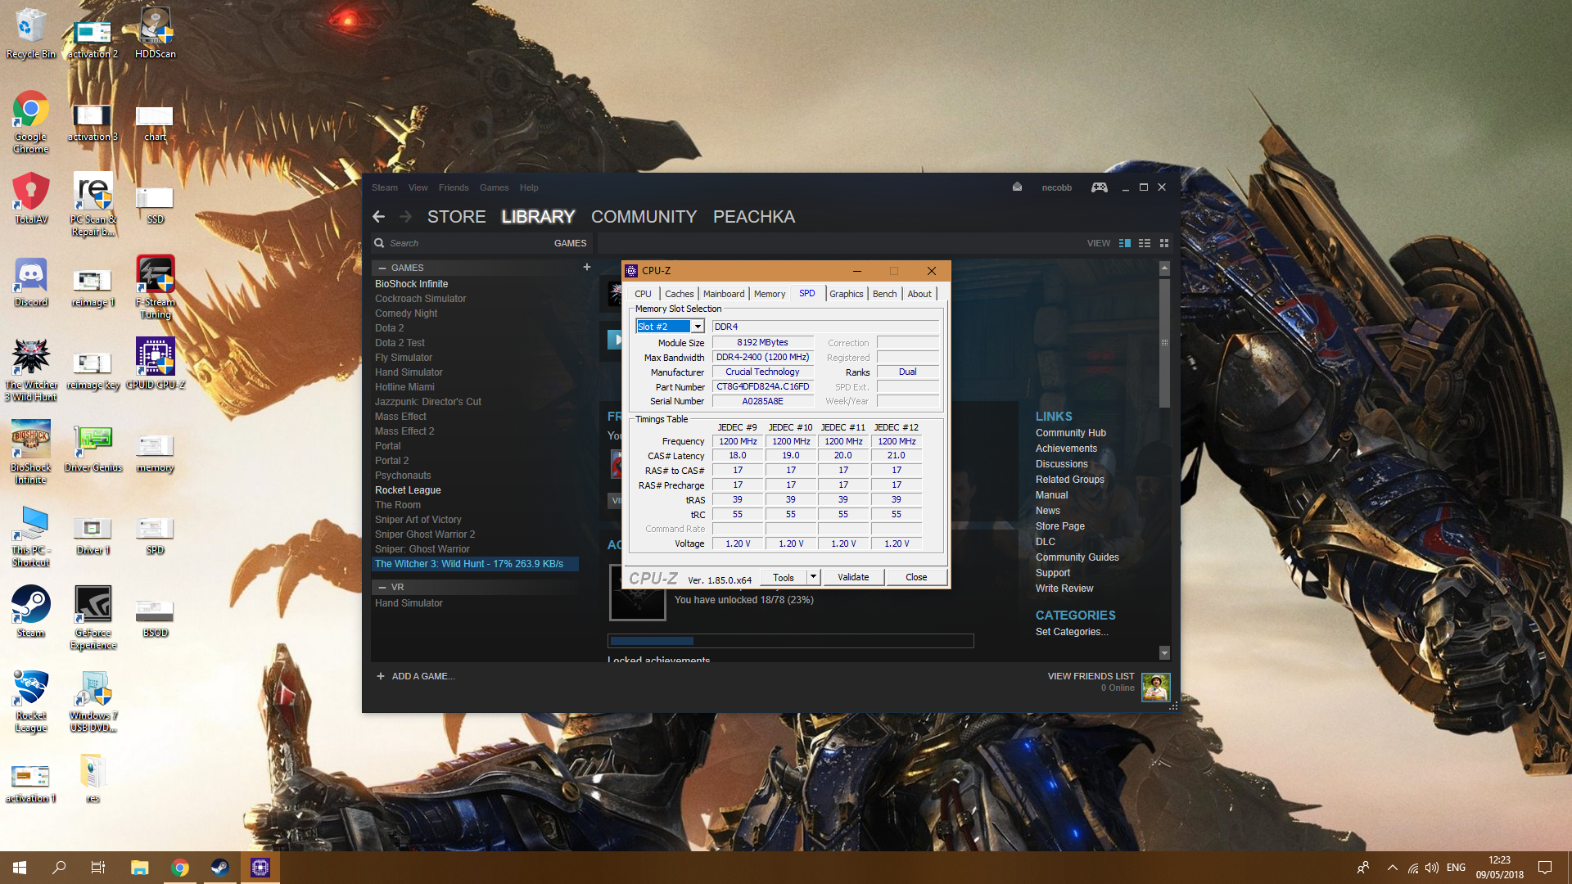Screen dimensions: 1572x884
Task: Switch Steam library to list view
Action: pyautogui.click(x=1145, y=243)
